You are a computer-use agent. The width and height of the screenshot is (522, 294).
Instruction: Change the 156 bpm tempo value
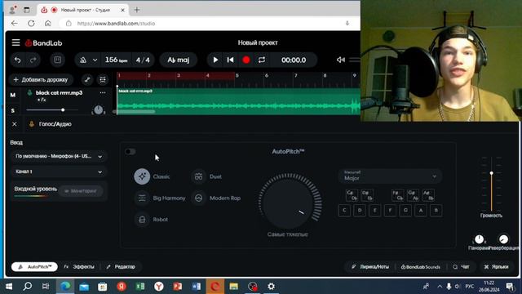click(116, 60)
